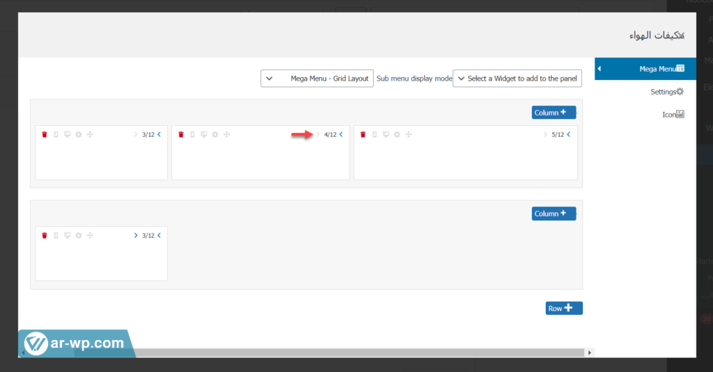Open settings gear of the 4/12 column
The width and height of the screenshot is (713, 372).
215,134
